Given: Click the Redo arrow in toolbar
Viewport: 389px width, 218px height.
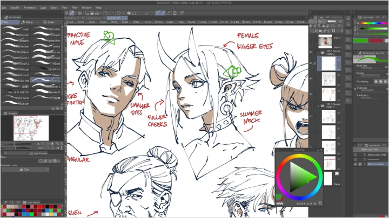Looking at the screenshot, I should pos(112,13).
